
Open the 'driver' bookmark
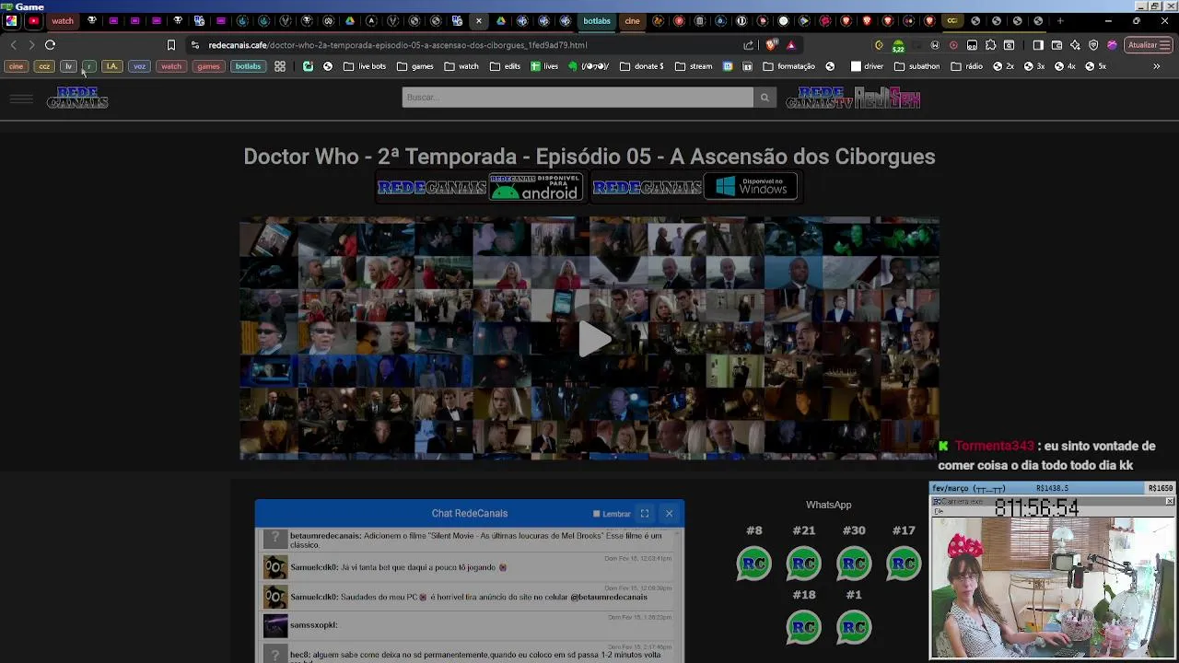(867, 66)
